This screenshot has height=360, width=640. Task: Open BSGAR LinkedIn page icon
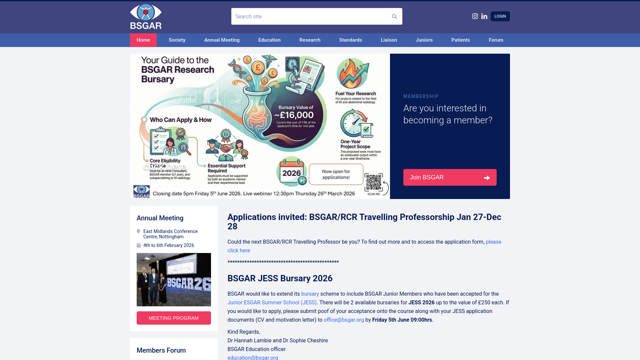[x=484, y=16]
